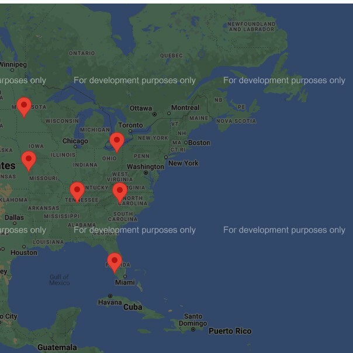Select the ALABAMA state label
Screen dimensions: 353x353
[82, 225]
